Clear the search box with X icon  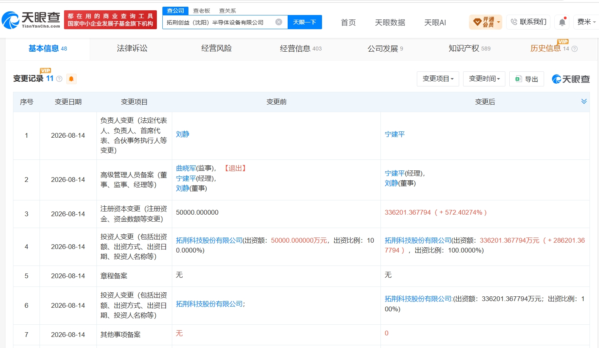click(279, 22)
